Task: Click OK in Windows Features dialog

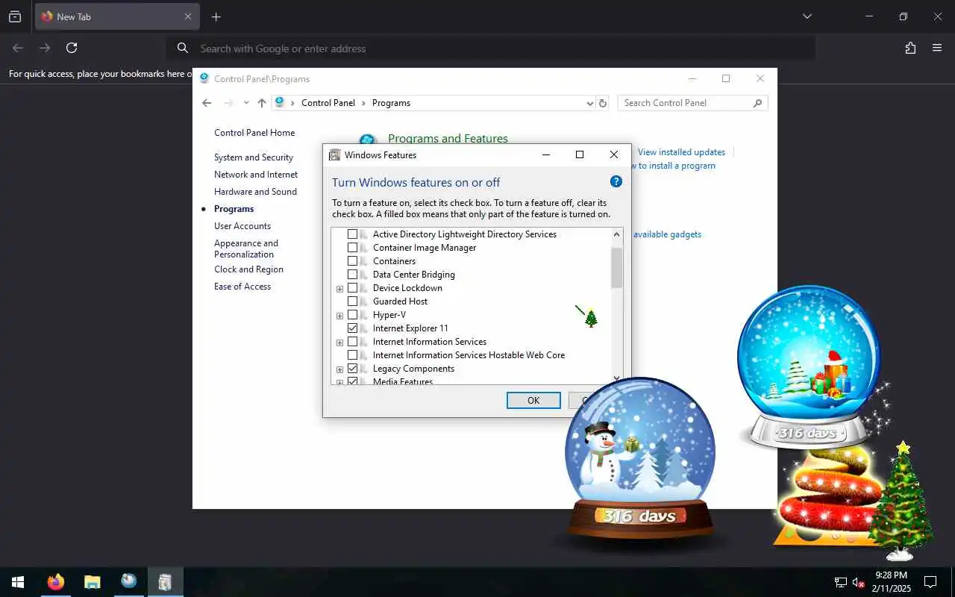Action: 533,400
